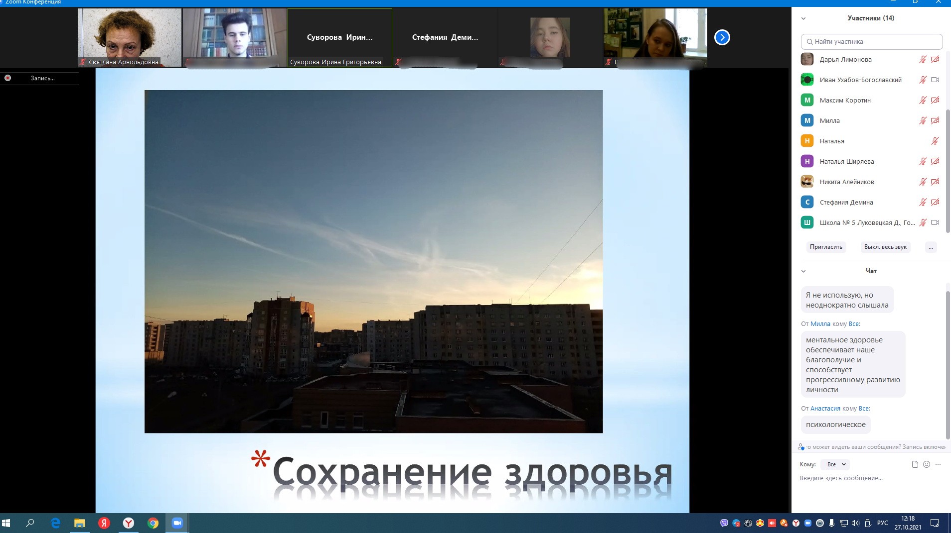Viewport: 951px width, 533px height.
Task: Click the red recording indicator icon
Action: click(x=8, y=78)
